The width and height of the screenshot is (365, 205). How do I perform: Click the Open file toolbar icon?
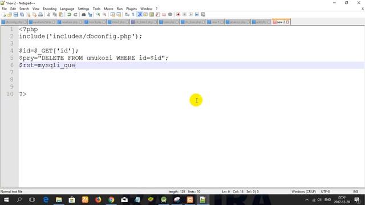[x=10, y=14]
